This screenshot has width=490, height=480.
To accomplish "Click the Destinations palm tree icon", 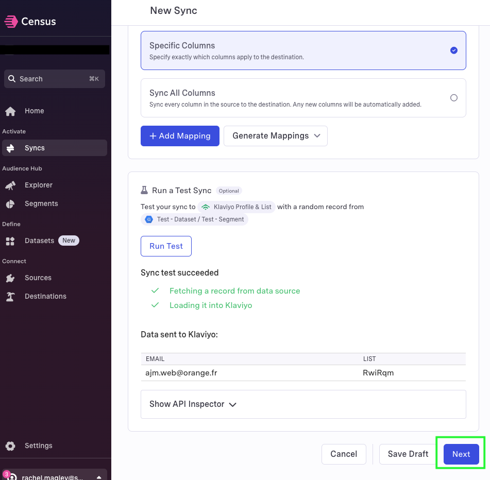I will 10,297.
